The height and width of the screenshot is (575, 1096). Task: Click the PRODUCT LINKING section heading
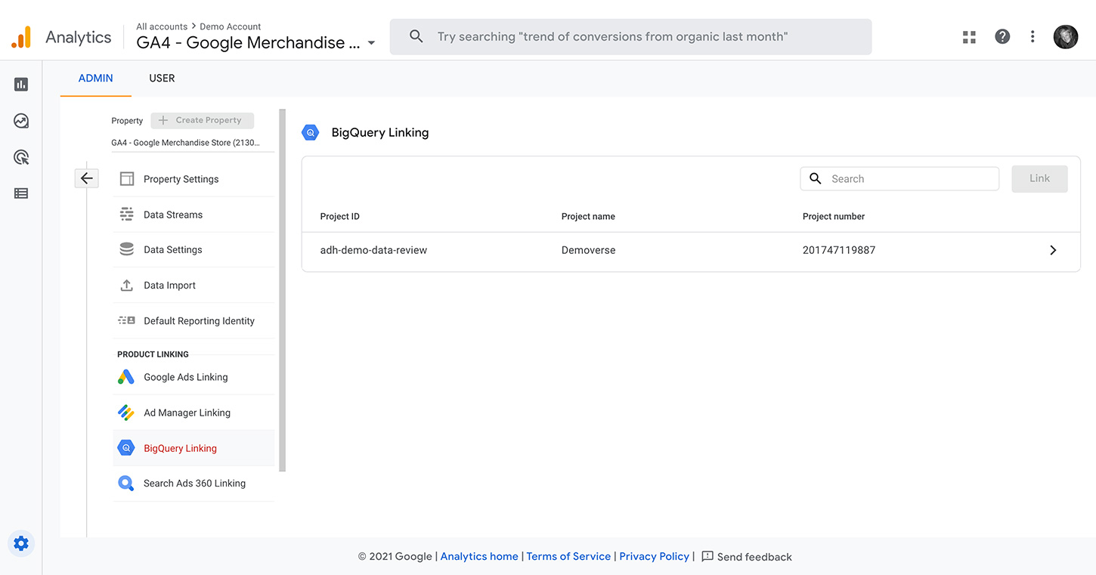coord(153,354)
